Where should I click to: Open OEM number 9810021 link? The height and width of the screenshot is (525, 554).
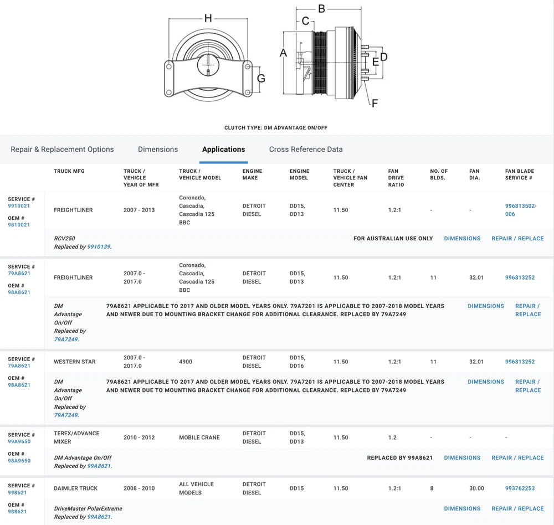(x=19, y=225)
